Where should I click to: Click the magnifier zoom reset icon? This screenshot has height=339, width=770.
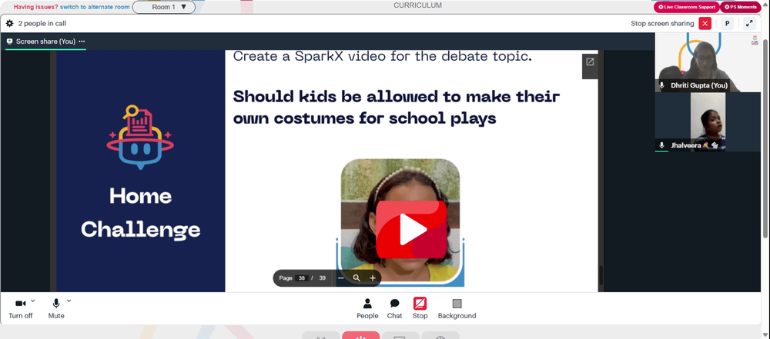click(357, 278)
